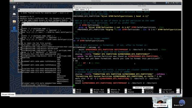Click the 'mmcblk1boot0' device row

click(63, 79)
